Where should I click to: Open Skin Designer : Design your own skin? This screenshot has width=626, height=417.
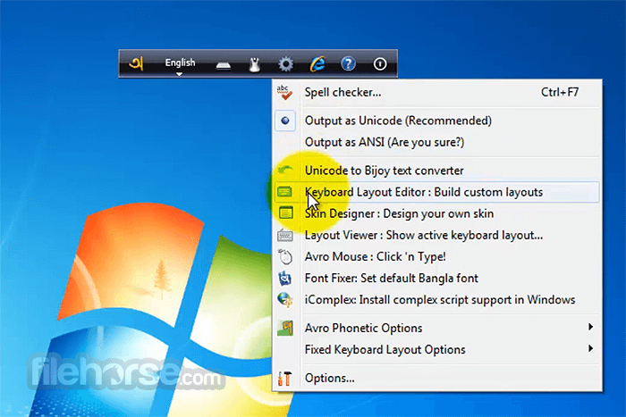click(437, 213)
